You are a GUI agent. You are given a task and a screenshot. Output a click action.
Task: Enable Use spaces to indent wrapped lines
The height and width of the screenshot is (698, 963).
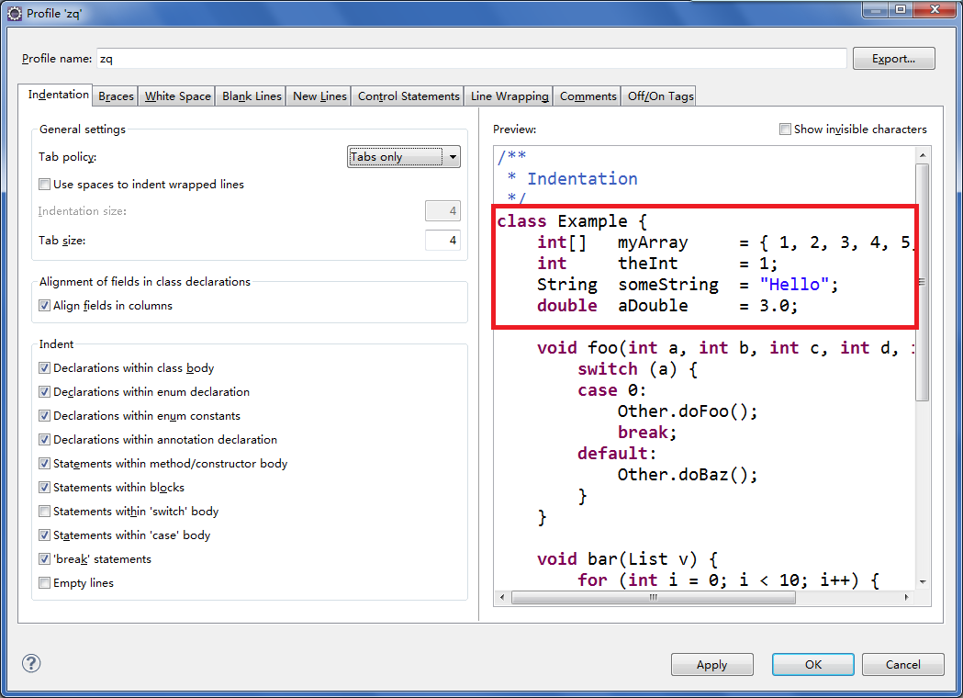(x=45, y=185)
